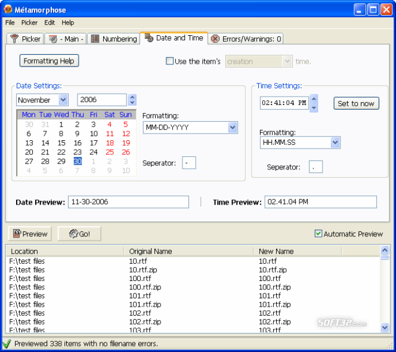The image size is (396, 352).
Task: Click the Numbering tab list icon
Action: 95,39
